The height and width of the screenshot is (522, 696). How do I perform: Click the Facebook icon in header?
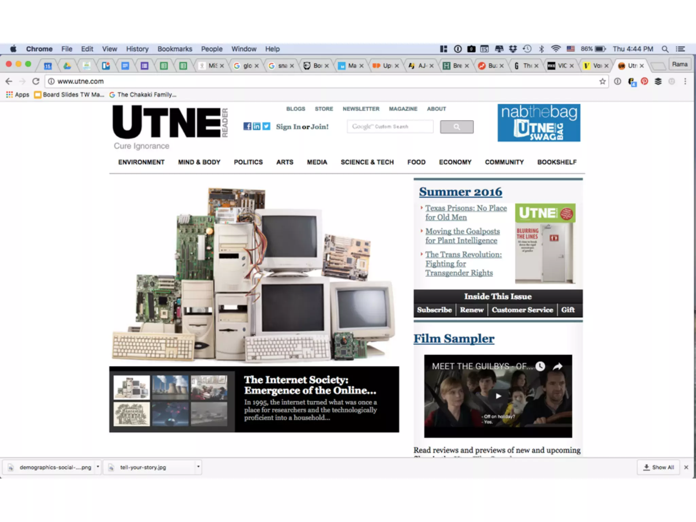pyautogui.click(x=247, y=126)
